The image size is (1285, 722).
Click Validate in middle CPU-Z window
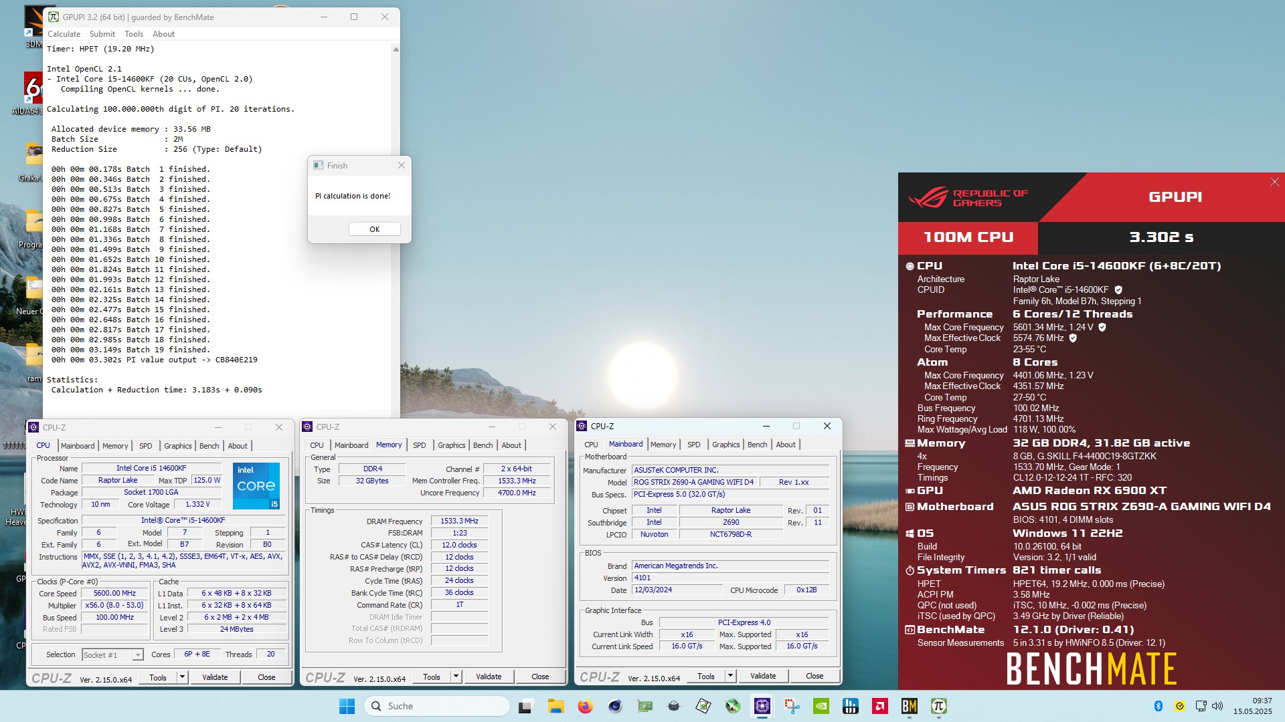[489, 677]
